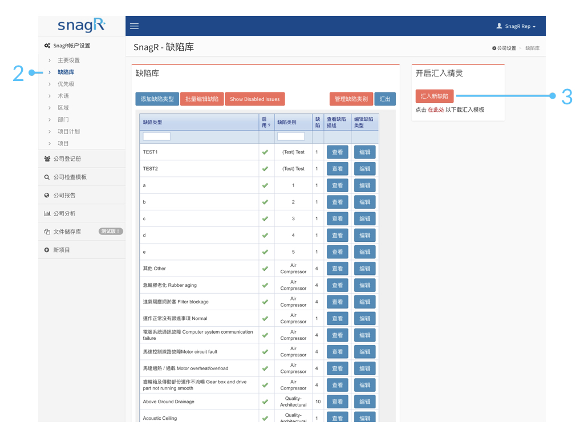Screen dimensions: 584x438
Task: Open the SnagR Rep dropdown caret
Action: [534, 27]
